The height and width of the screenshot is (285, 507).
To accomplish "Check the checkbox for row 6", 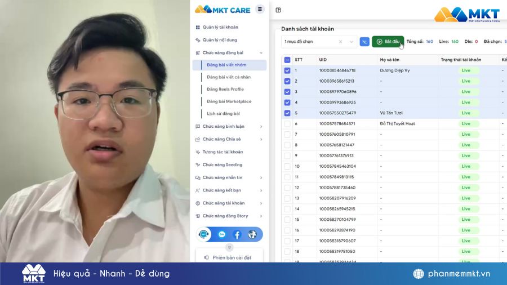I will [x=287, y=124].
